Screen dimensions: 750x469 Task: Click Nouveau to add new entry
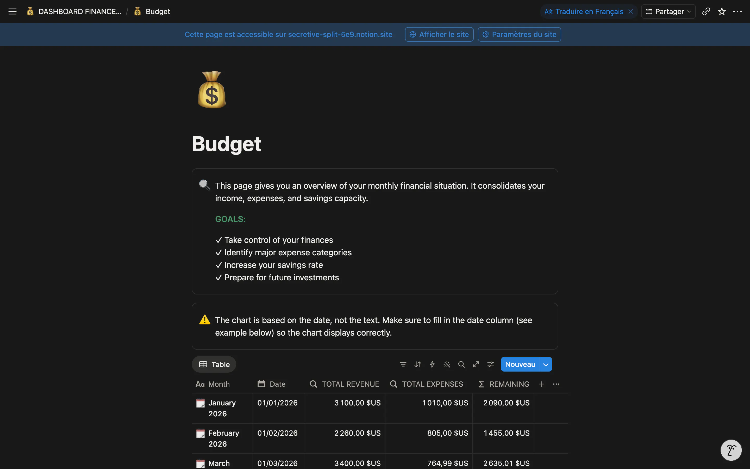[x=520, y=364]
